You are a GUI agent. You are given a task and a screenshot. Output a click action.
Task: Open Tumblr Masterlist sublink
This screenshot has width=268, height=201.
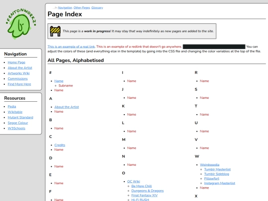point(217,169)
